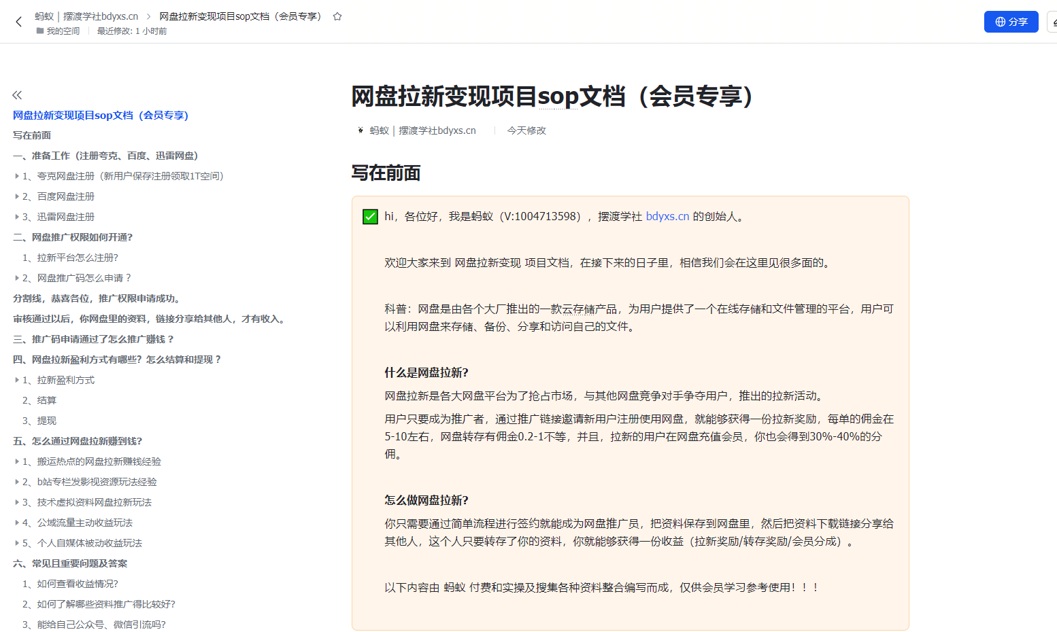The image size is (1057, 632).
Task: Click the author avatar beside 蚂蚁
Action: [x=360, y=130]
